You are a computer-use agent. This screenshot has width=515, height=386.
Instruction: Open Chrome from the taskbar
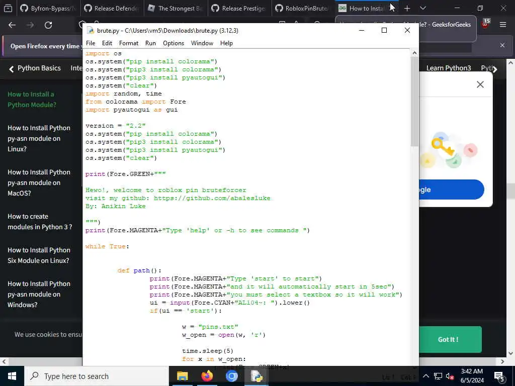point(231,376)
